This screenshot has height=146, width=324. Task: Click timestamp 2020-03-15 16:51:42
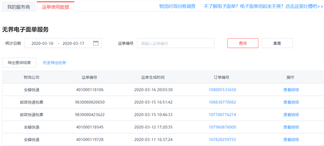[x=153, y=102]
